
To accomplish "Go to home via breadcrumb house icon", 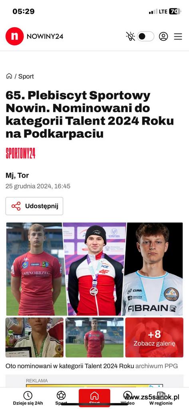I will [9, 76].
